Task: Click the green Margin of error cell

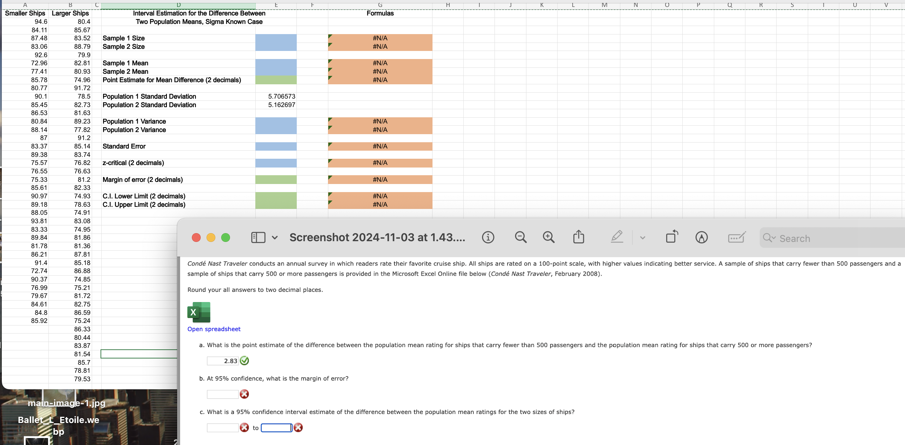Action: coord(276,180)
